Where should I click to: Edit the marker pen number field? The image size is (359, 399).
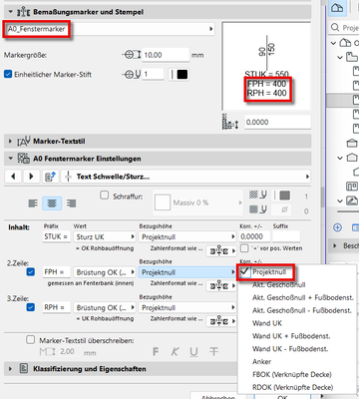point(153,74)
